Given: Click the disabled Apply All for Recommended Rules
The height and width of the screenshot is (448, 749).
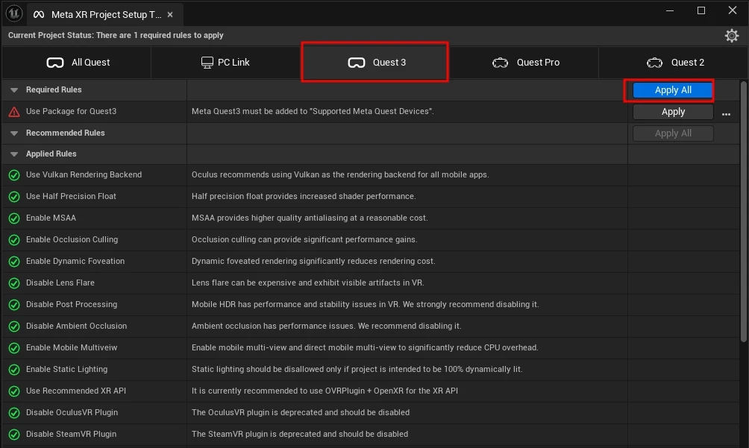Looking at the screenshot, I should (673, 133).
